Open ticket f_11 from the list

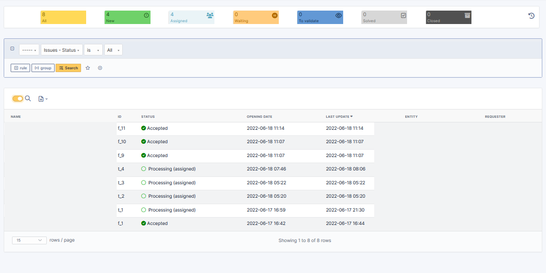click(121, 128)
